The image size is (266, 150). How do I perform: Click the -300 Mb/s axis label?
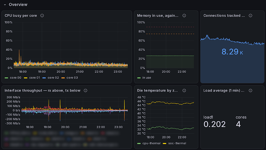coord(13,123)
